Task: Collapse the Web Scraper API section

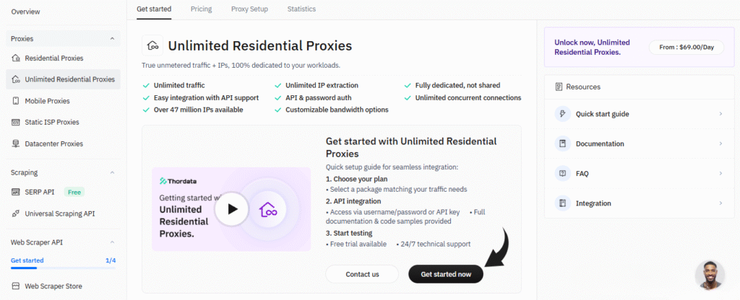Action: 112,243
